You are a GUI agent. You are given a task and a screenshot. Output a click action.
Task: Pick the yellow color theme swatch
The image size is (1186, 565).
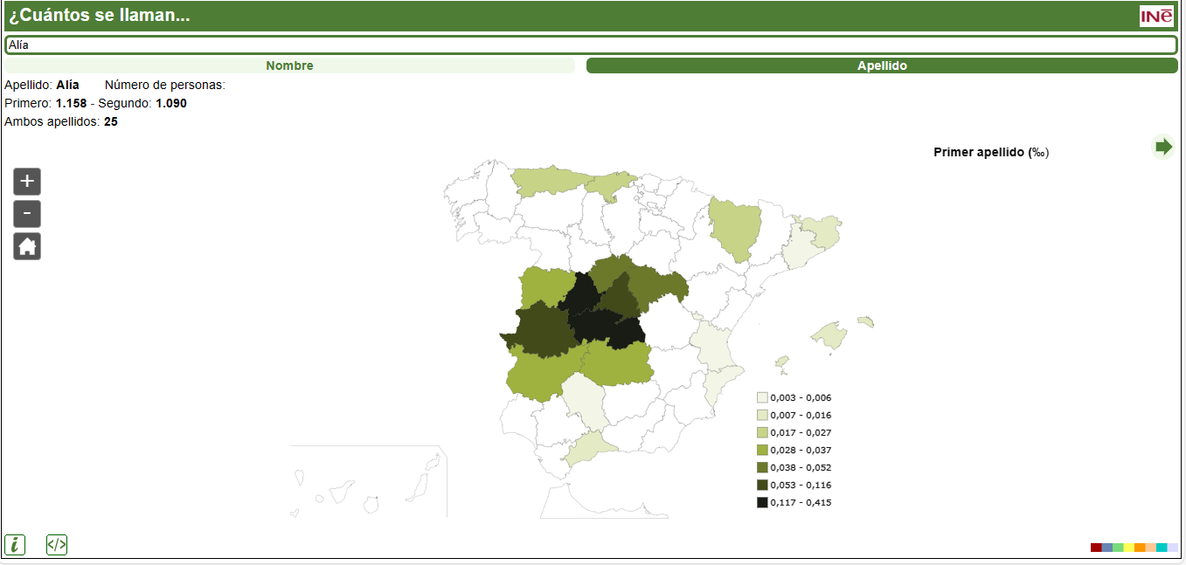point(1129,548)
